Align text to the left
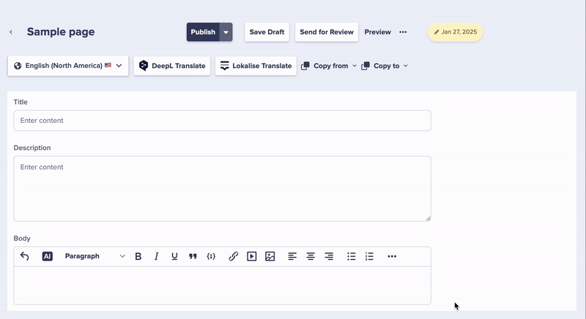586x319 pixels. click(292, 256)
